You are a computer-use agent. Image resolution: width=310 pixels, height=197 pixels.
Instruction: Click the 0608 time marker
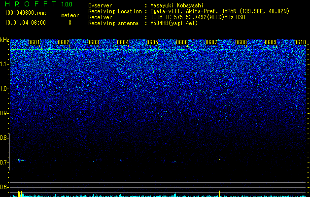point(241,42)
